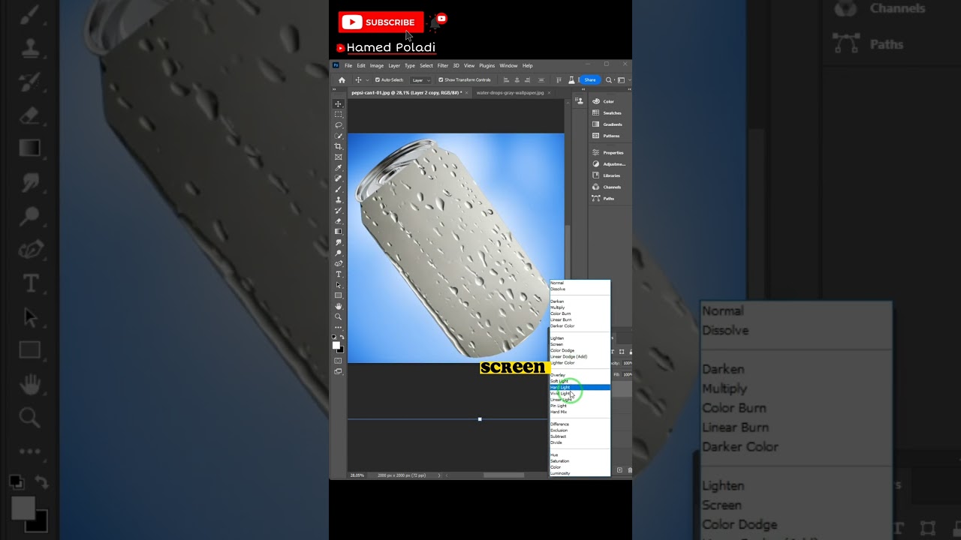Choose Screen in the blend mode list
The height and width of the screenshot is (540, 961).
pos(556,344)
